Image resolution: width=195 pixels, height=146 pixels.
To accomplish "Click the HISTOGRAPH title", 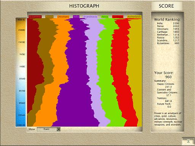I will pos(84,6).
